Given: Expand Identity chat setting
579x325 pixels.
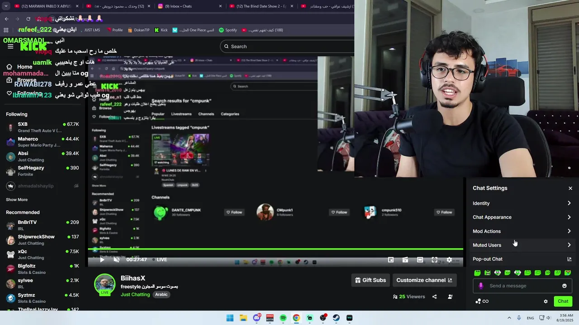Looking at the screenshot, I should [x=522, y=203].
